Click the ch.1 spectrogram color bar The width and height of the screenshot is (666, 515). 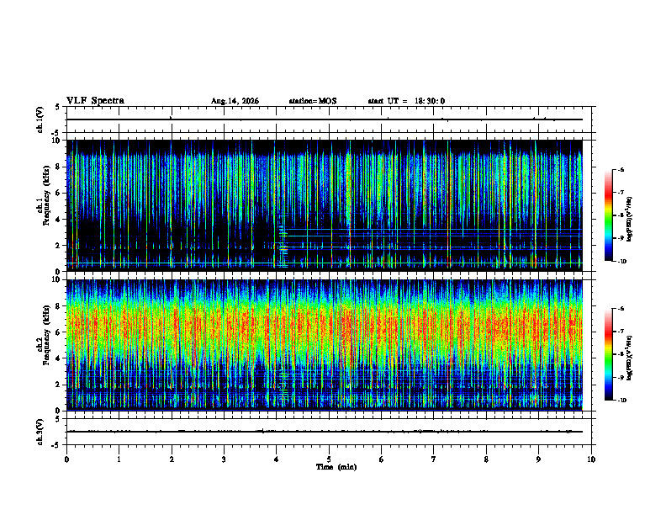(608, 215)
